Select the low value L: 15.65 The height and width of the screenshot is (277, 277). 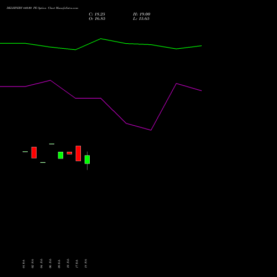[141, 19]
